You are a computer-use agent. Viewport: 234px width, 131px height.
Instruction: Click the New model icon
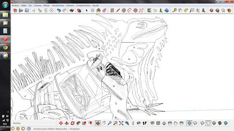click(x=15, y=11)
